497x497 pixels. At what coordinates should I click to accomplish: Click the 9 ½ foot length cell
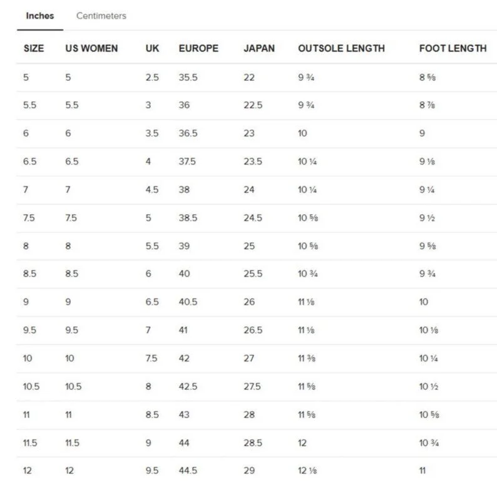[x=427, y=218]
